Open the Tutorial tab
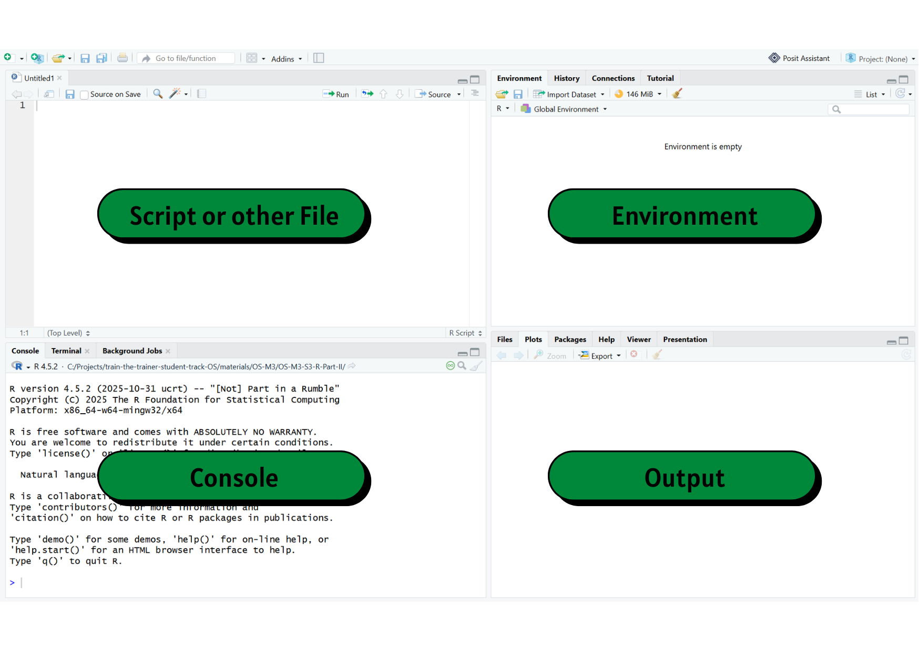Viewport: 919px width, 651px height. [x=660, y=78]
